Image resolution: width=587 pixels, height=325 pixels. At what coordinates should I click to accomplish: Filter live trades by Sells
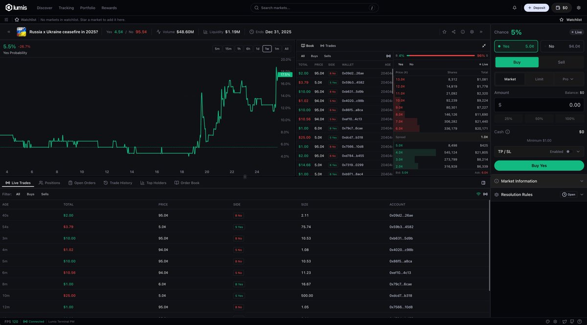(x=45, y=194)
